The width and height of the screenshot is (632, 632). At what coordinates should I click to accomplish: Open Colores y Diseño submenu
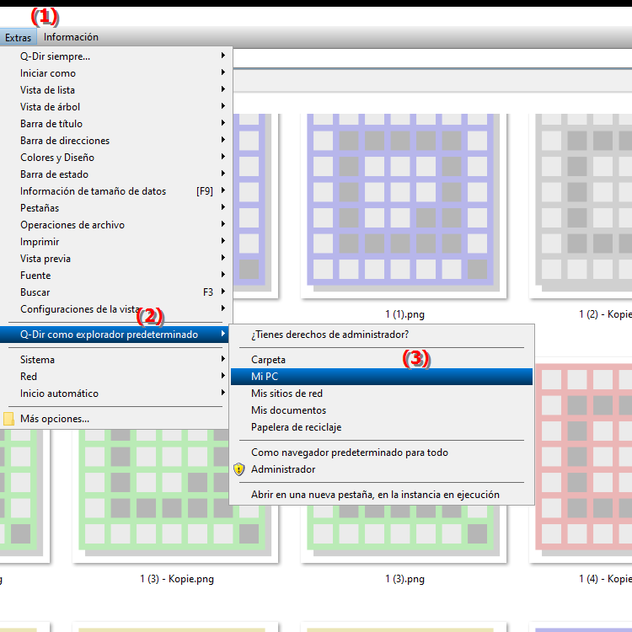pos(115,158)
